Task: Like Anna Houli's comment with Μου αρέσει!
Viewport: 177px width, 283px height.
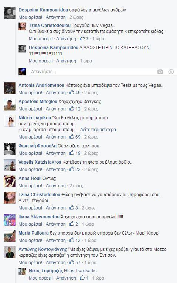Action: (30, 185)
